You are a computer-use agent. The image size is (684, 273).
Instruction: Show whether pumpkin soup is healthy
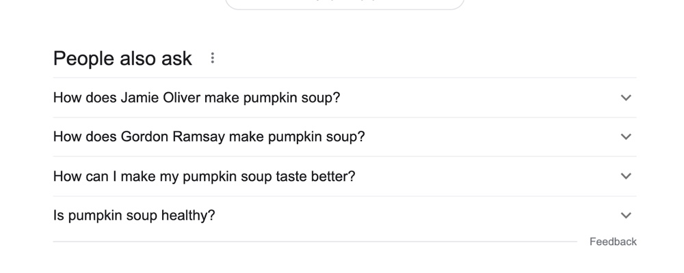(342, 216)
